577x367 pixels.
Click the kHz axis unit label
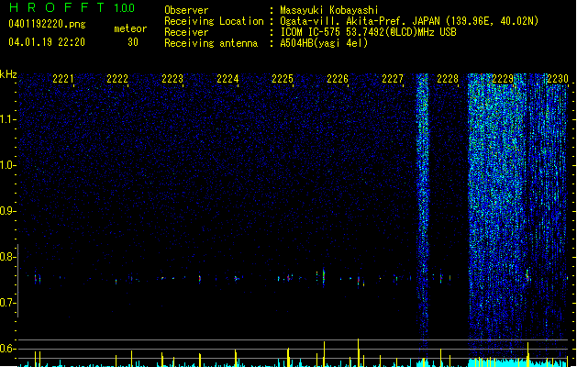coord(8,74)
